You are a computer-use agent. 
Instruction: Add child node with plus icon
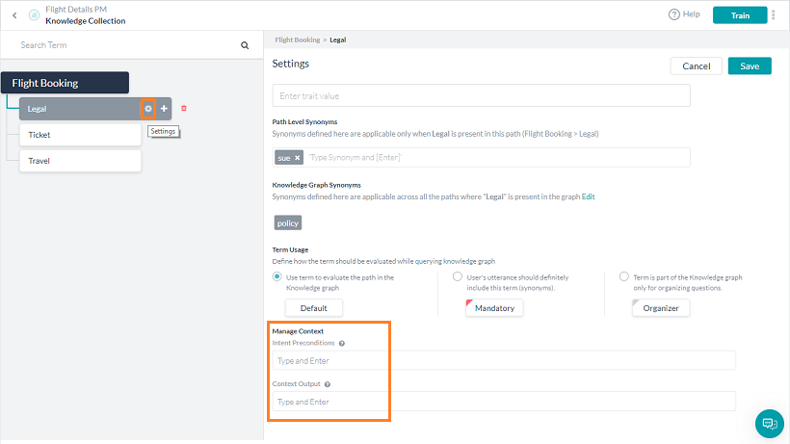click(164, 109)
